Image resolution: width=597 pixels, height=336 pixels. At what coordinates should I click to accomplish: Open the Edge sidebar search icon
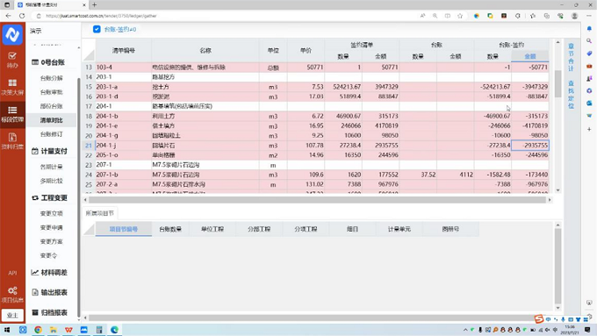589,40
